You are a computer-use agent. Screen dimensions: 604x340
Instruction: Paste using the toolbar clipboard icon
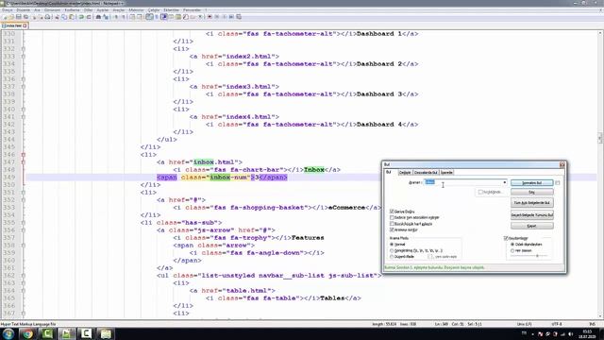click(x=72, y=17)
